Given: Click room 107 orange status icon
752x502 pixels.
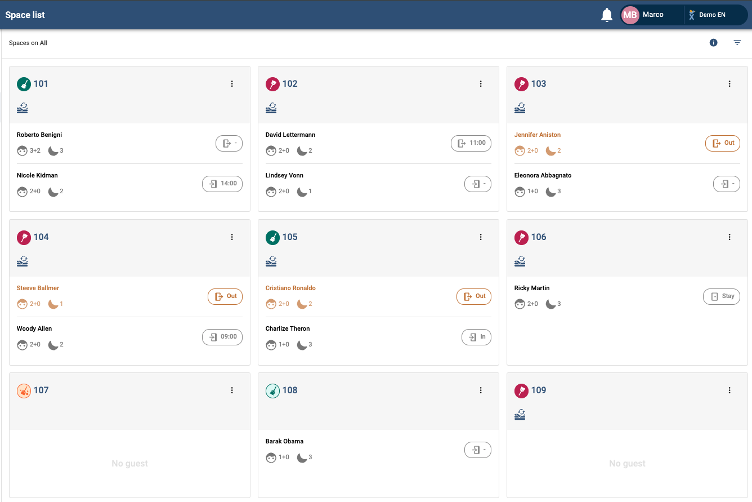Looking at the screenshot, I should tap(24, 390).
